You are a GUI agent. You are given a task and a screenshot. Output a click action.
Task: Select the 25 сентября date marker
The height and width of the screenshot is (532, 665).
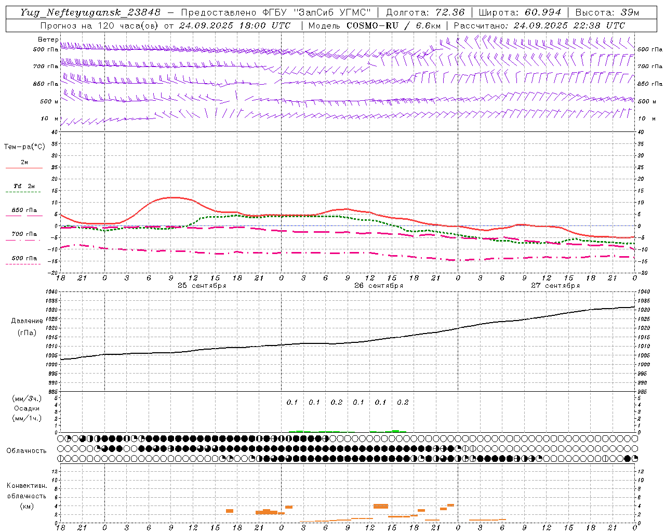click(x=202, y=286)
